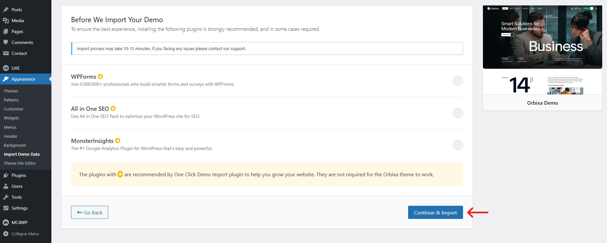Image resolution: width=607 pixels, height=243 pixels.
Task: Click the Users person icon
Action: click(x=6, y=186)
